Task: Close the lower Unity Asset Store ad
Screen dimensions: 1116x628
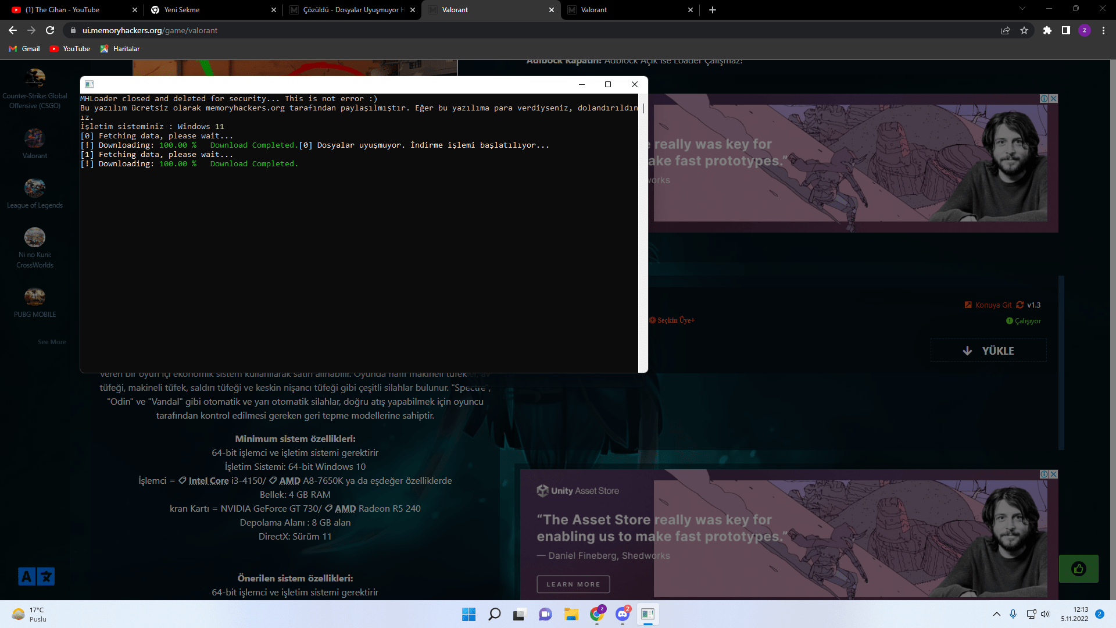Action: pyautogui.click(x=1054, y=474)
